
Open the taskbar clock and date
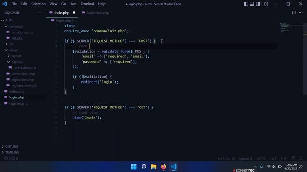tap(291, 167)
